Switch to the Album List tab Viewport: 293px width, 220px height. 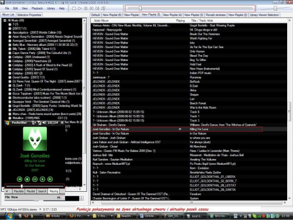click(8, 15)
